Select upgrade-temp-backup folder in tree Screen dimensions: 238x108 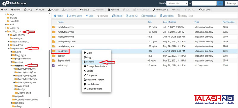click(x=27, y=99)
